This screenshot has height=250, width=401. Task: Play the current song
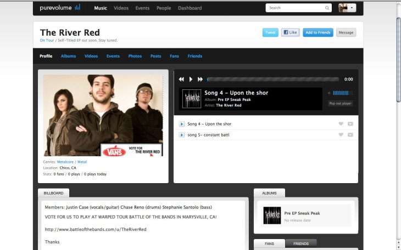[x=191, y=79]
